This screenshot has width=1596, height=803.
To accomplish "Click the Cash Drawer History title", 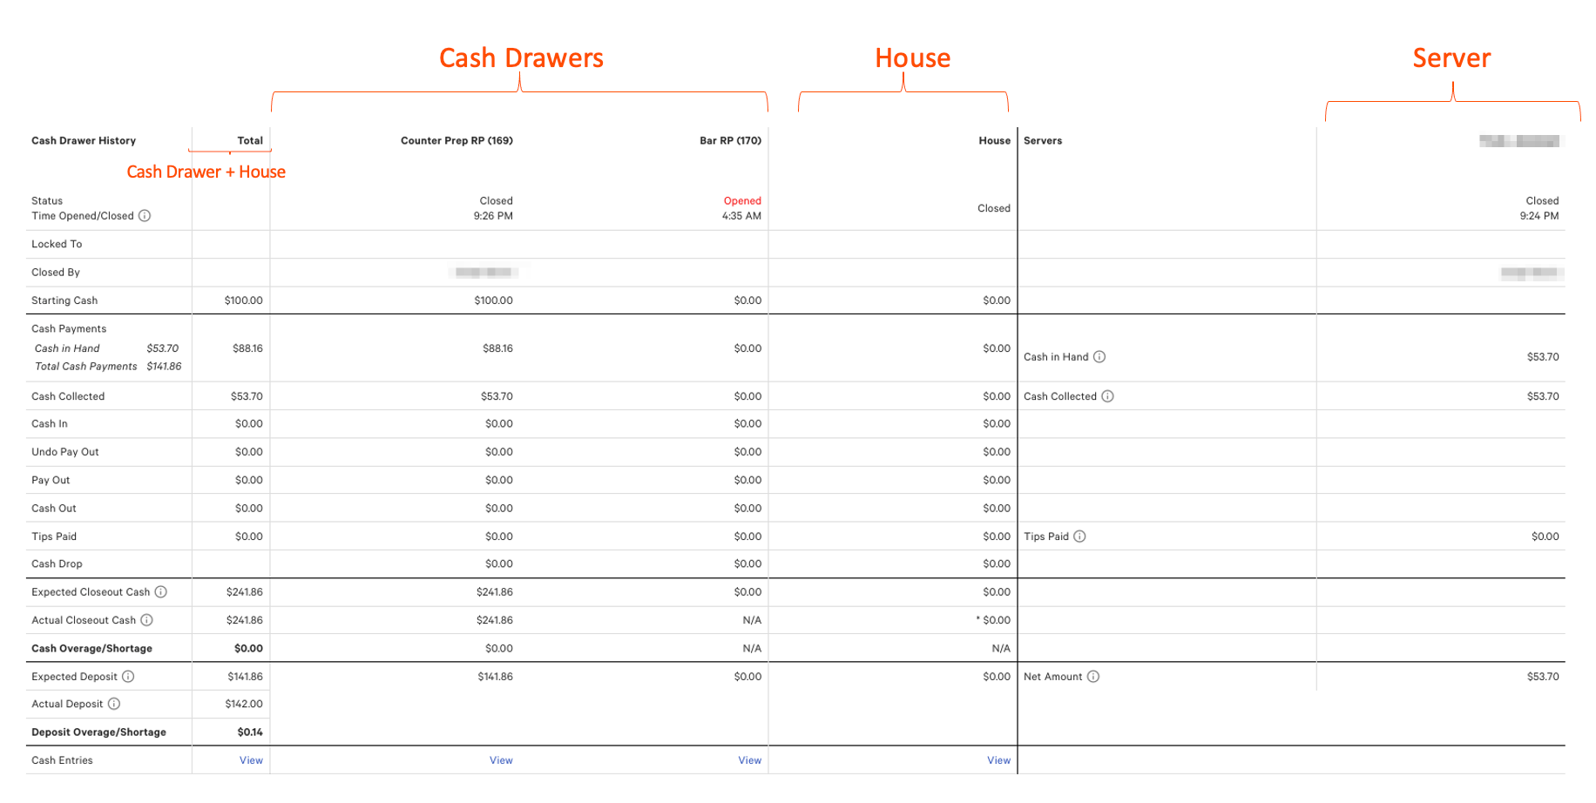I will coord(84,140).
